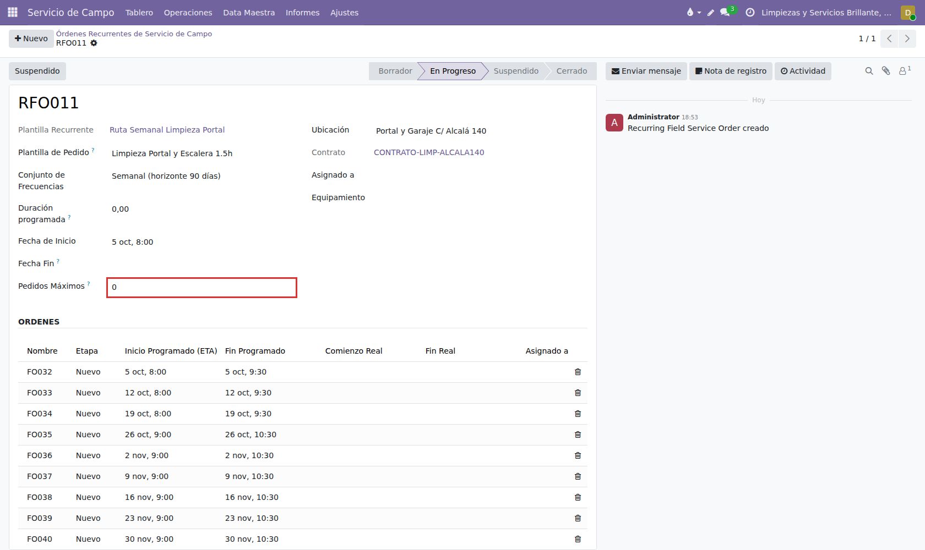Open the Operaciones menu

pyautogui.click(x=188, y=12)
